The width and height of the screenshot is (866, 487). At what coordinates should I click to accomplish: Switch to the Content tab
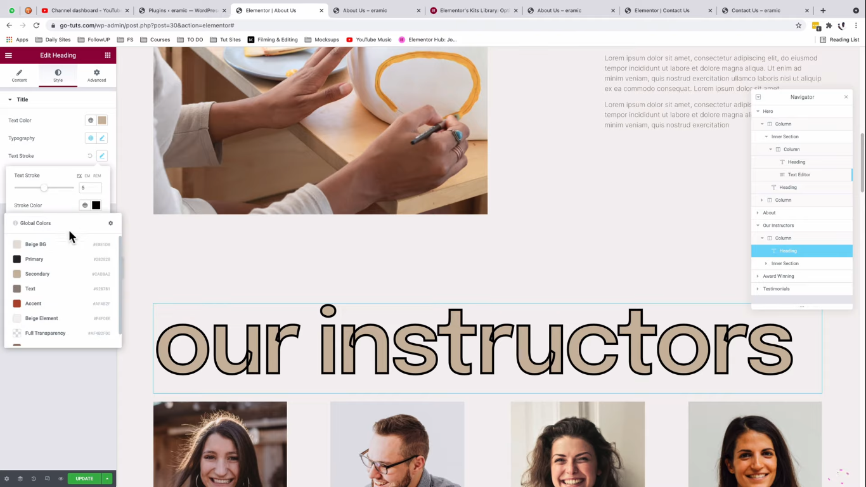19,75
